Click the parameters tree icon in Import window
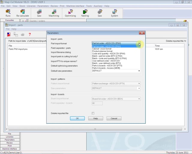This screenshot has width=192, height=154. [16, 34]
